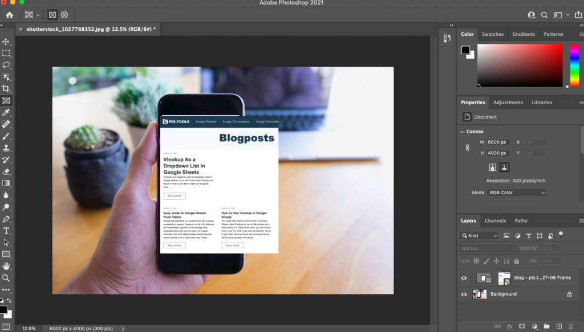Delete layer using the trash icon

(571, 326)
